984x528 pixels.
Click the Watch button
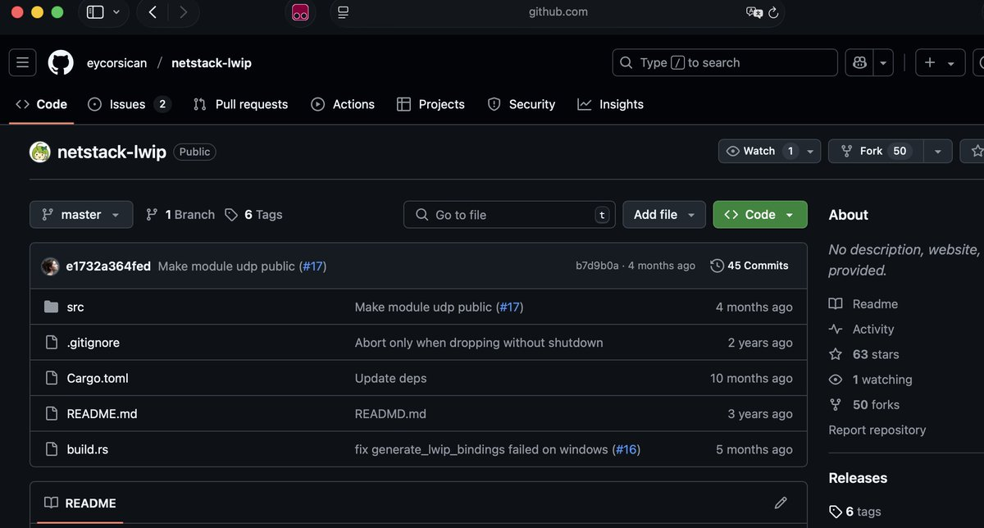[x=758, y=151]
